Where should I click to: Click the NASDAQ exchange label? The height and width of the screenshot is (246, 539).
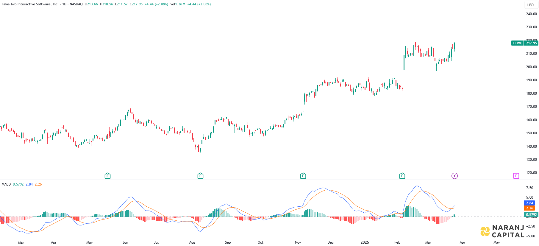pos(76,4)
